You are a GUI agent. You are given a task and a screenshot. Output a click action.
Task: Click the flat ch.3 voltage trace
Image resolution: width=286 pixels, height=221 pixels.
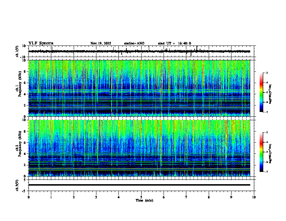[139, 185]
